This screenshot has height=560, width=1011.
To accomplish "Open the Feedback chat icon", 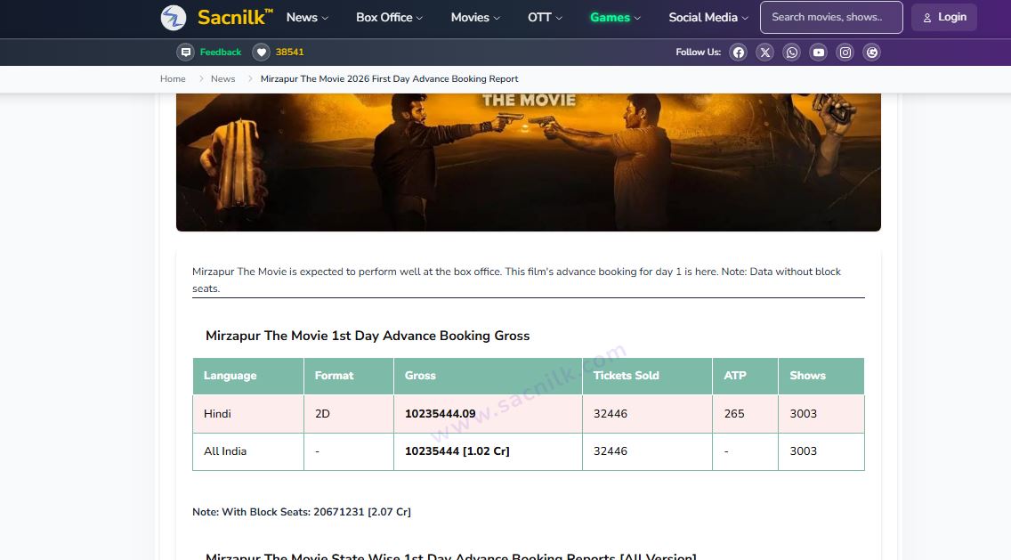I will [185, 53].
